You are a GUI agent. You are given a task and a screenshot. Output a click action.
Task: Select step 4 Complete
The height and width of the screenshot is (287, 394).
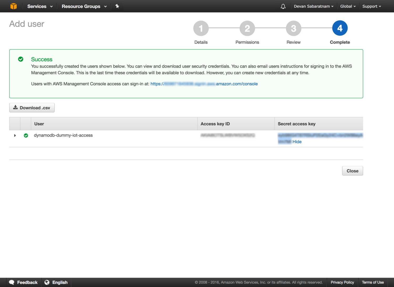[x=340, y=28]
